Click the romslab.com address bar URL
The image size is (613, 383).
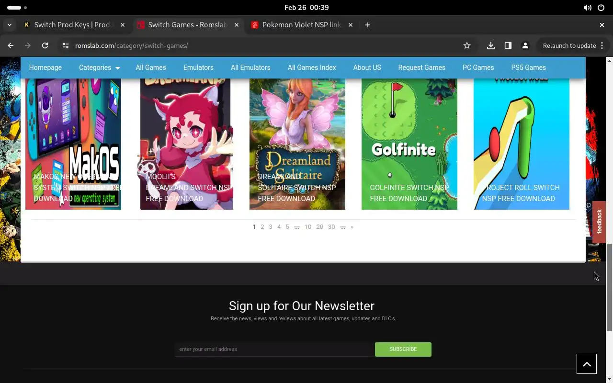click(x=132, y=45)
